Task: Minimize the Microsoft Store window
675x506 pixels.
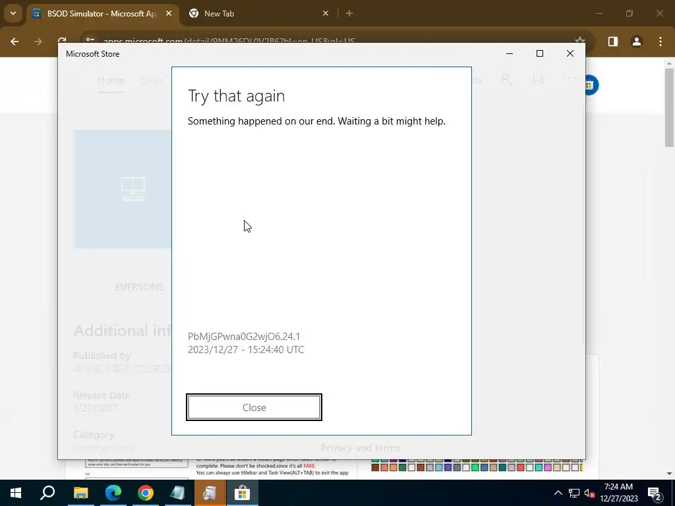Action: [x=510, y=53]
